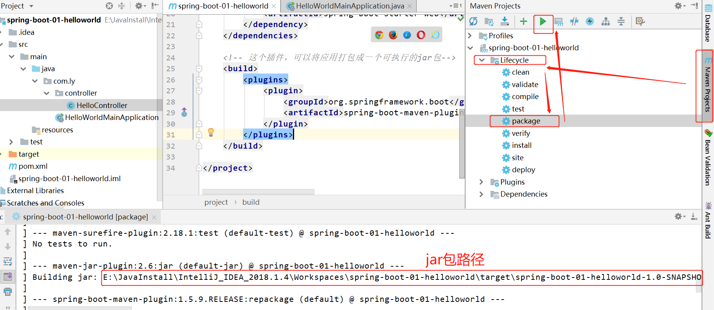This screenshot has height=310, width=714.
Task: Toggle offline mode in Maven toolbar
Action: coord(574,22)
